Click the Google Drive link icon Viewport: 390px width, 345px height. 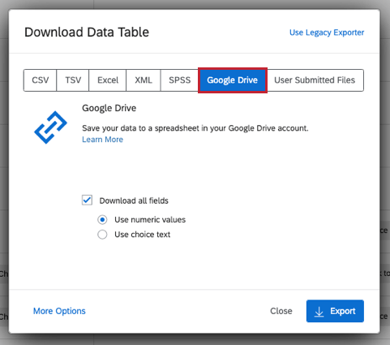(50, 127)
